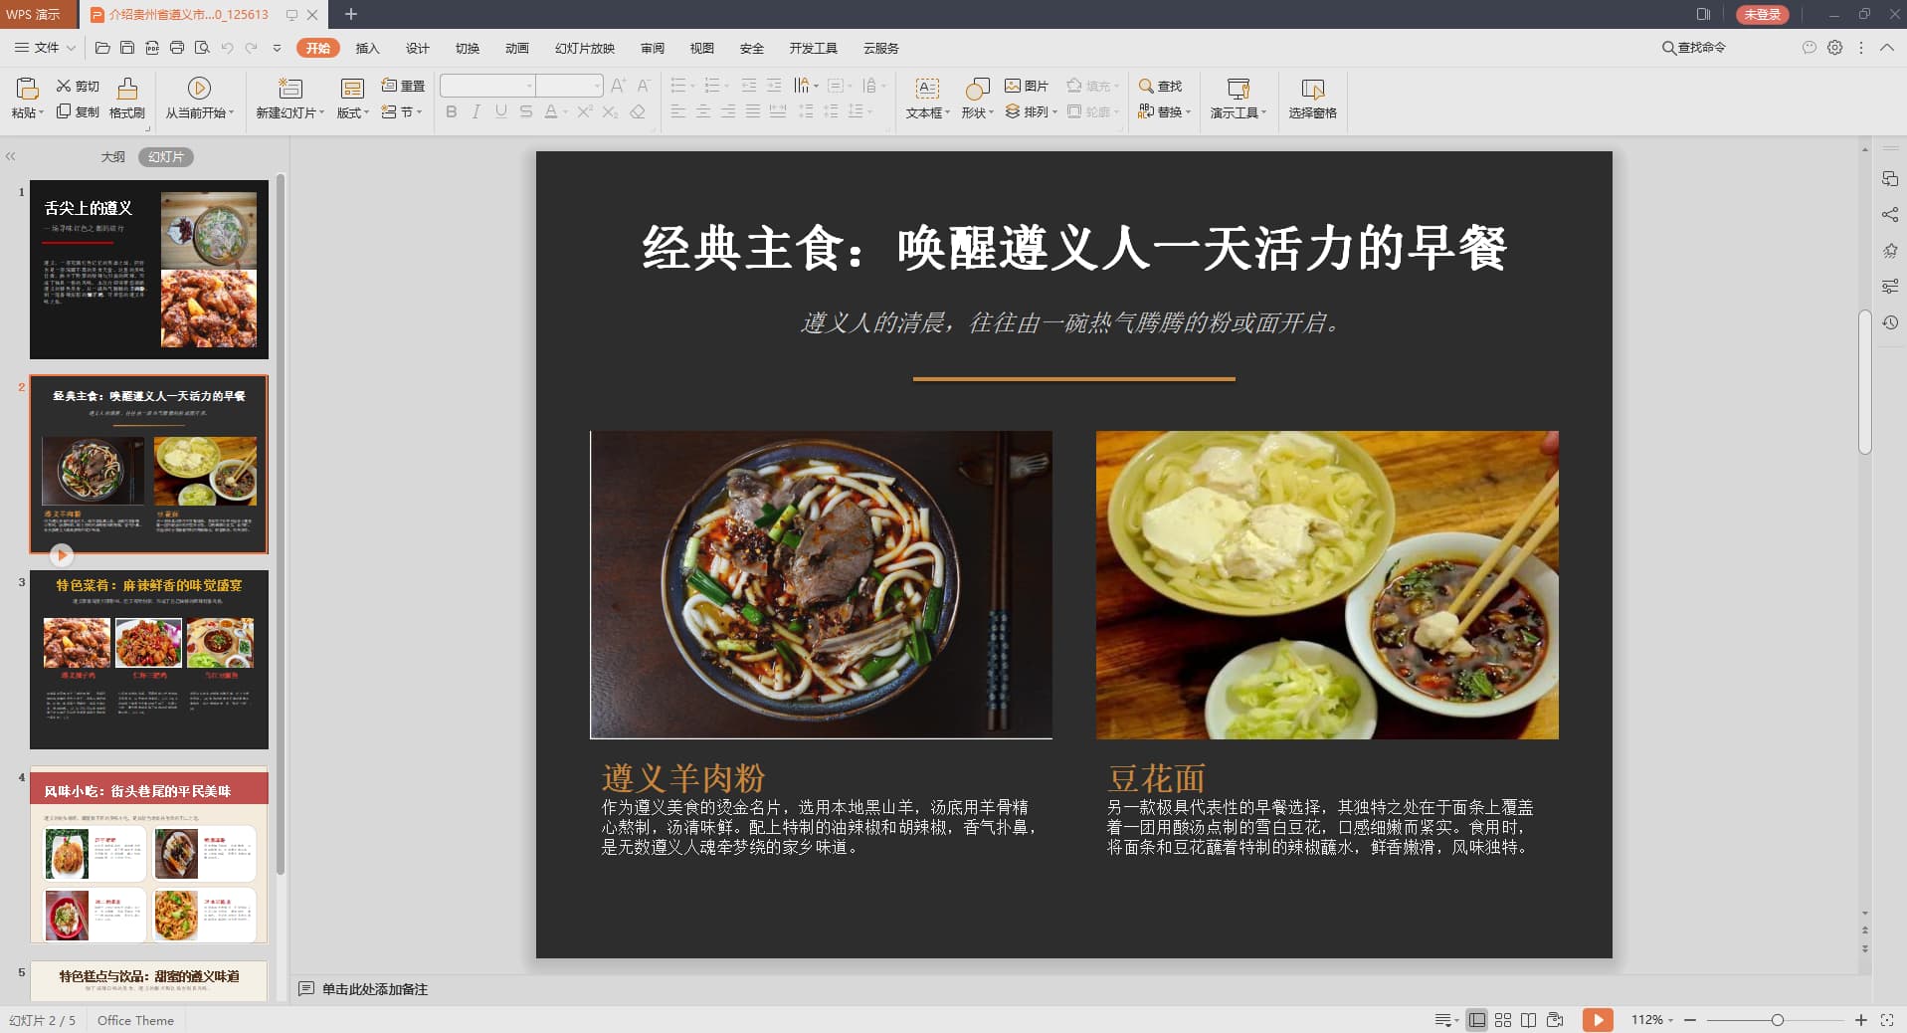Screen dimensions: 1907x1033
Task: Click share icon in right sidebar
Action: 1890,215
